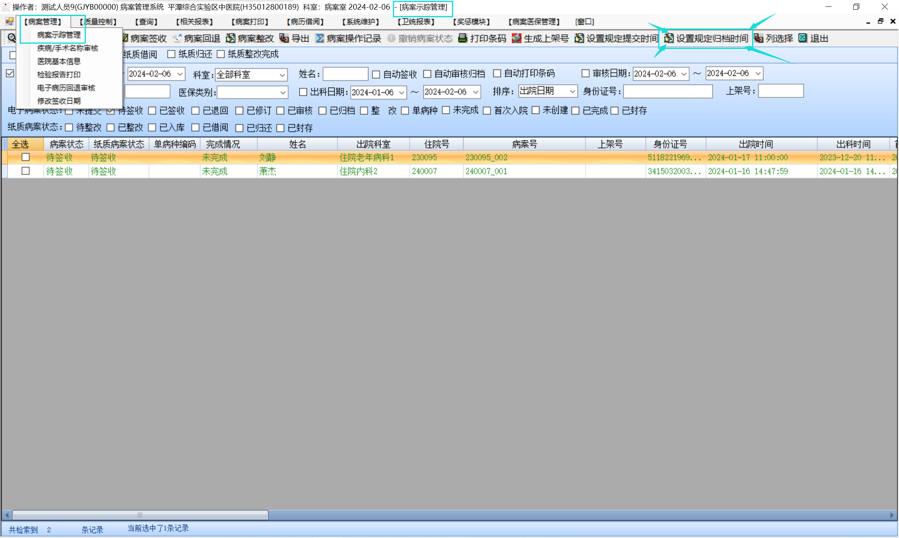The width and height of the screenshot is (899, 538).
Task: Select 医院基本信息 menu entry
Action: point(59,61)
